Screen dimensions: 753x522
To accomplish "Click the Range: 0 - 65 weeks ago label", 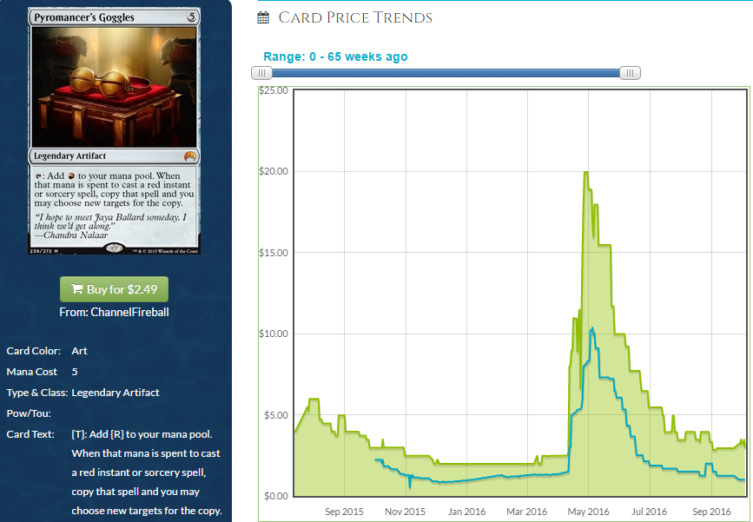I will [336, 56].
